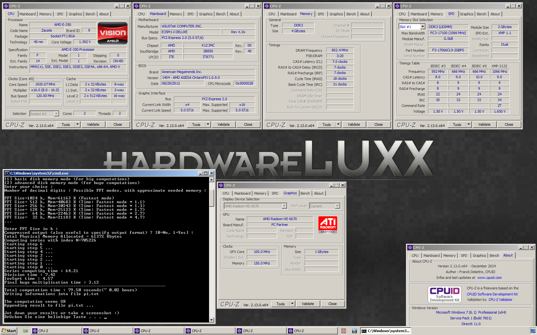Click the DRAM Frequency 802.4 MHz value
The width and height of the screenshot is (537, 335).
click(340, 50)
